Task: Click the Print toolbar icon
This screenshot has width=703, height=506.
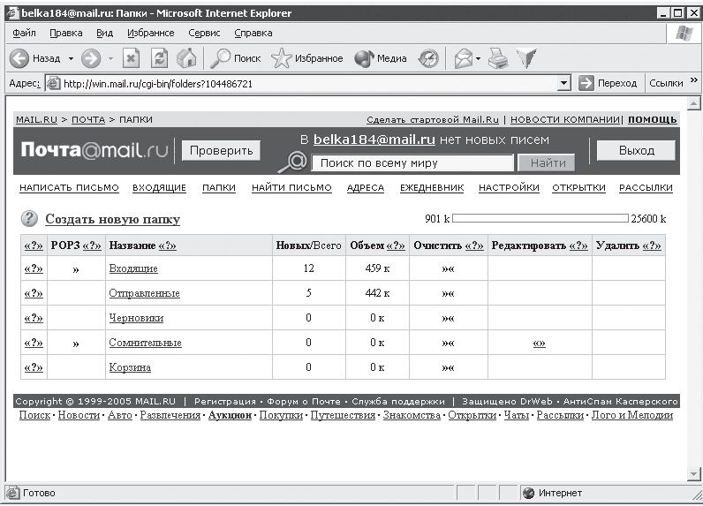Action: [499, 58]
